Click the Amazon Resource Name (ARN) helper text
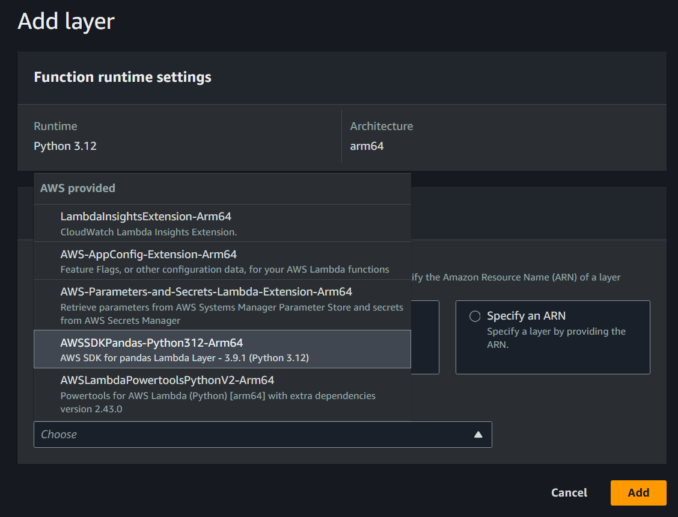The height and width of the screenshot is (517, 678). (516, 277)
